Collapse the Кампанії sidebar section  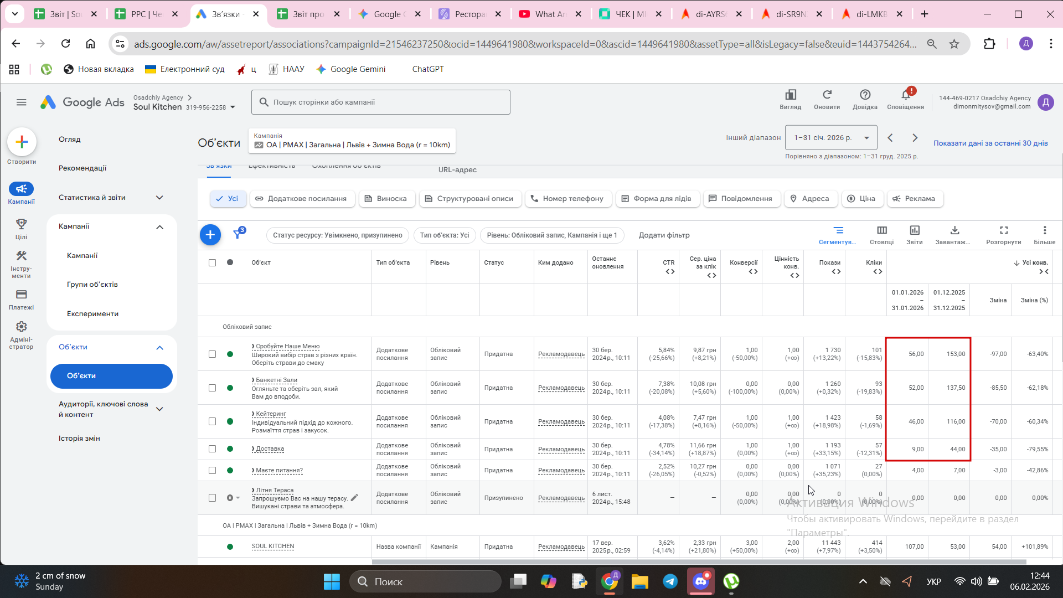(x=159, y=226)
